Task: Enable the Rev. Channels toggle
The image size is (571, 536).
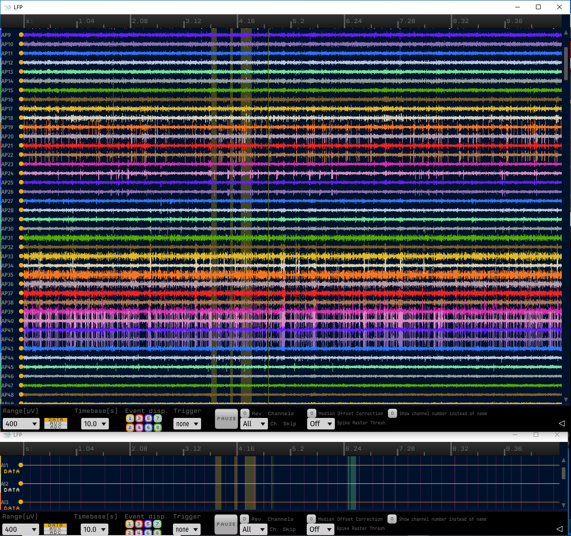Action: (x=244, y=413)
